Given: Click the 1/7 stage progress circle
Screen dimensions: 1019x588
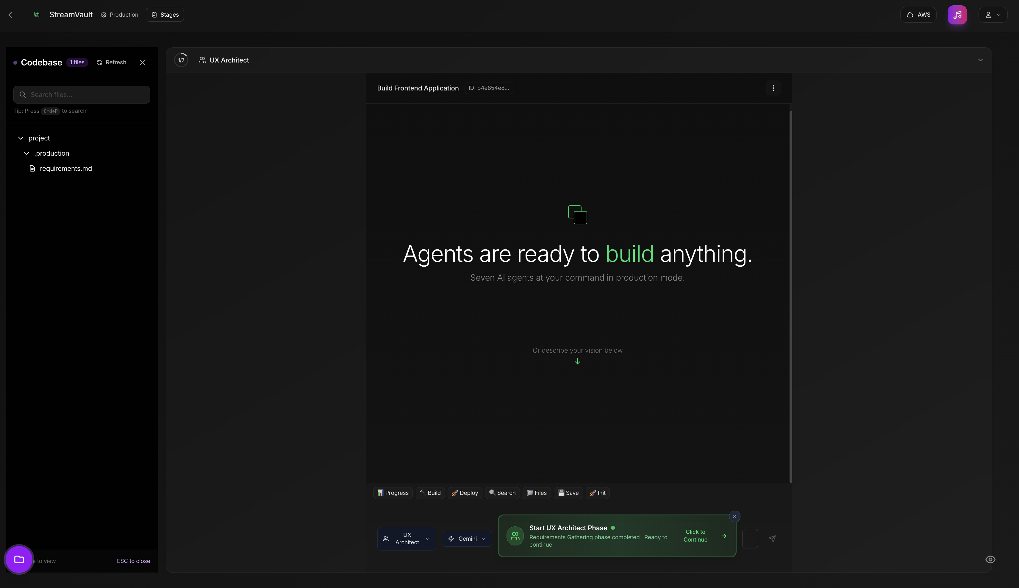Looking at the screenshot, I should pyautogui.click(x=181, y=60).
